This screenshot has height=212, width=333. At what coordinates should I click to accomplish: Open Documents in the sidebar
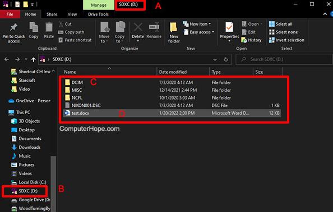click(x=26, y=138)
